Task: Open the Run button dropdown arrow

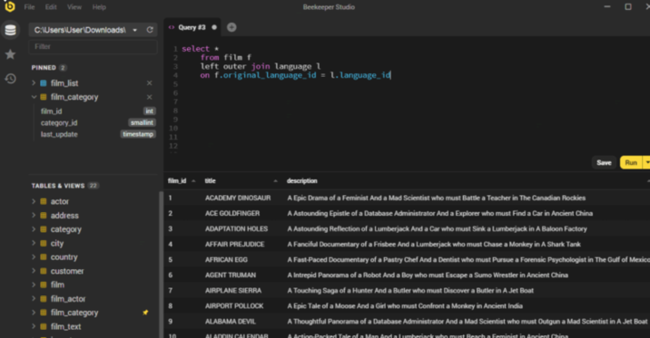Action: [x=646, y=162]
